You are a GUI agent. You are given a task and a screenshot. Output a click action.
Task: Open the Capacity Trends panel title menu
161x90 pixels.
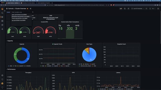(58, 44)
